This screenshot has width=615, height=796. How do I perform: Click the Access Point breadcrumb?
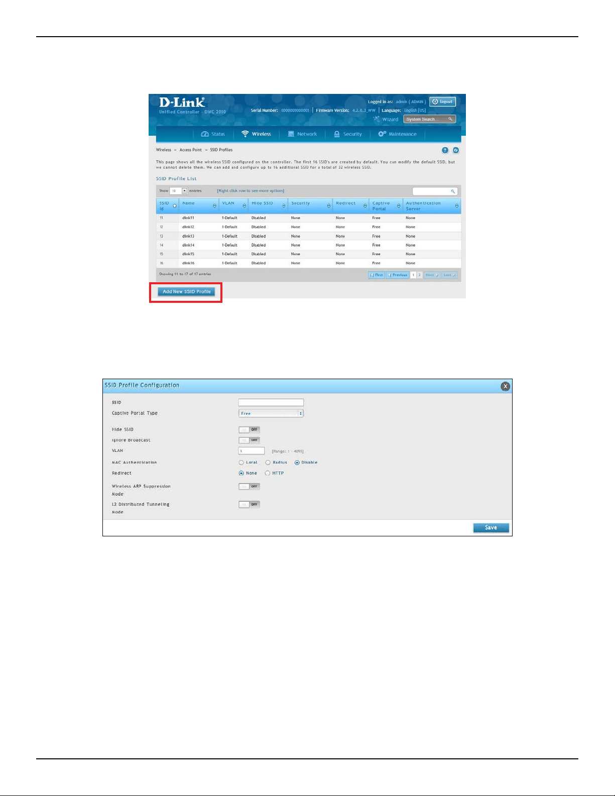[191, 150]
